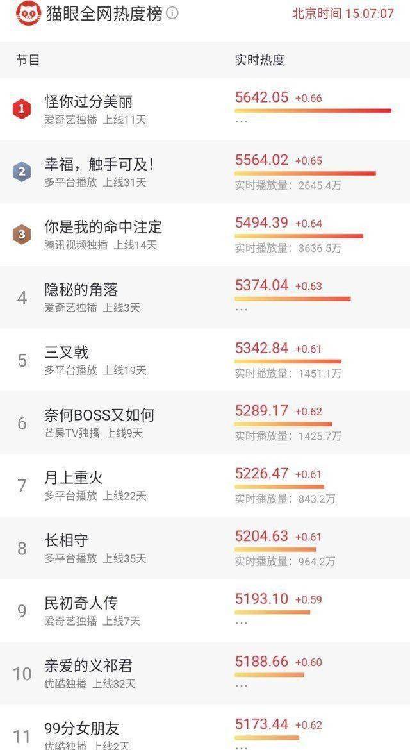
Task: Click the red rank 1 badge
Action: [22, 108]
